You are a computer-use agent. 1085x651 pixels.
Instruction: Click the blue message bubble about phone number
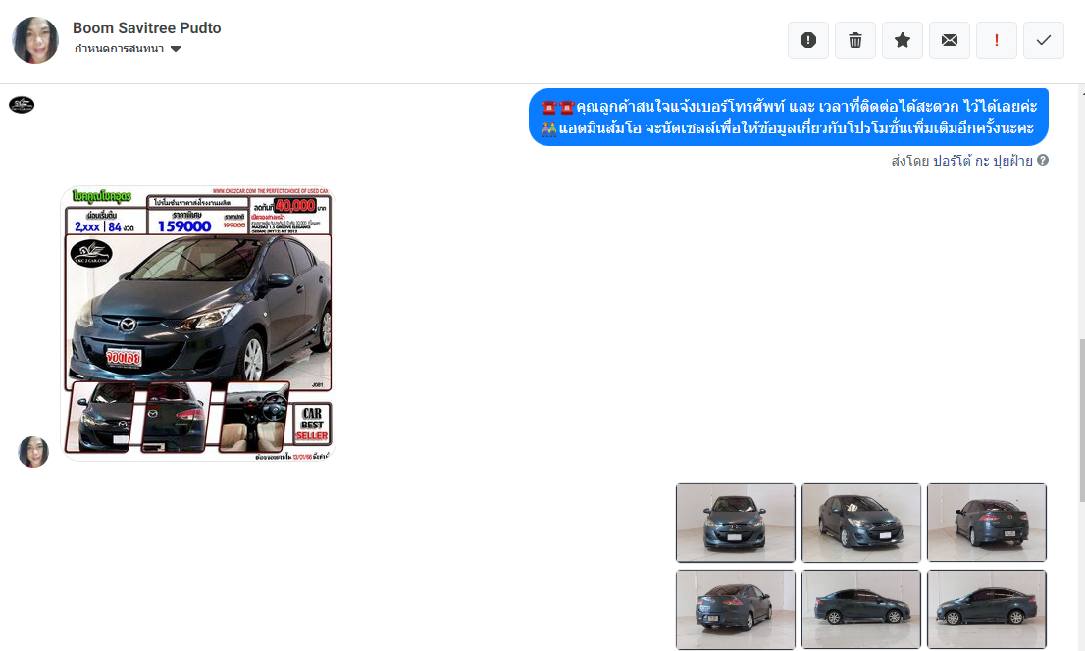click(789, 117)
